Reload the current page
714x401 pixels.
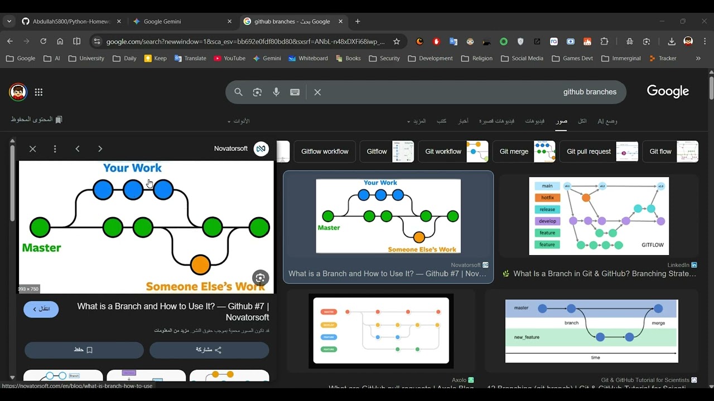tap(43, 41)
